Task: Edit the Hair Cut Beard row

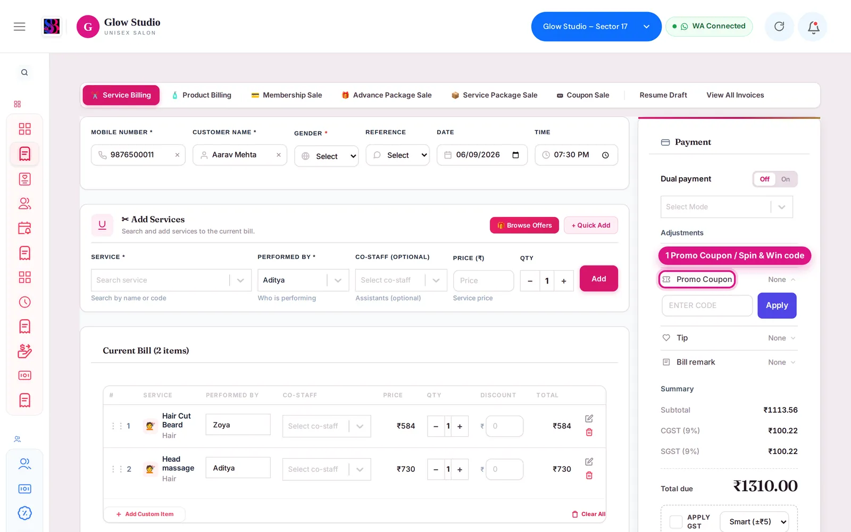Action: 589,419
